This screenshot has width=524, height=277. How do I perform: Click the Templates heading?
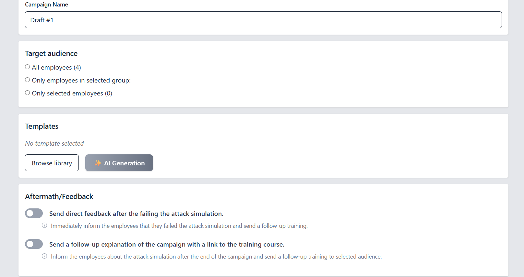click(x=42, y=126)
